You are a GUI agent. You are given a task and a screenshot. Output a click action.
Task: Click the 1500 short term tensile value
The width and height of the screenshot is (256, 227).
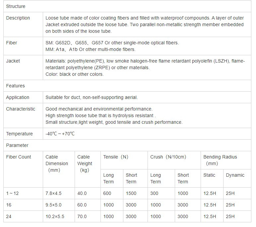[x=131, y=193]
